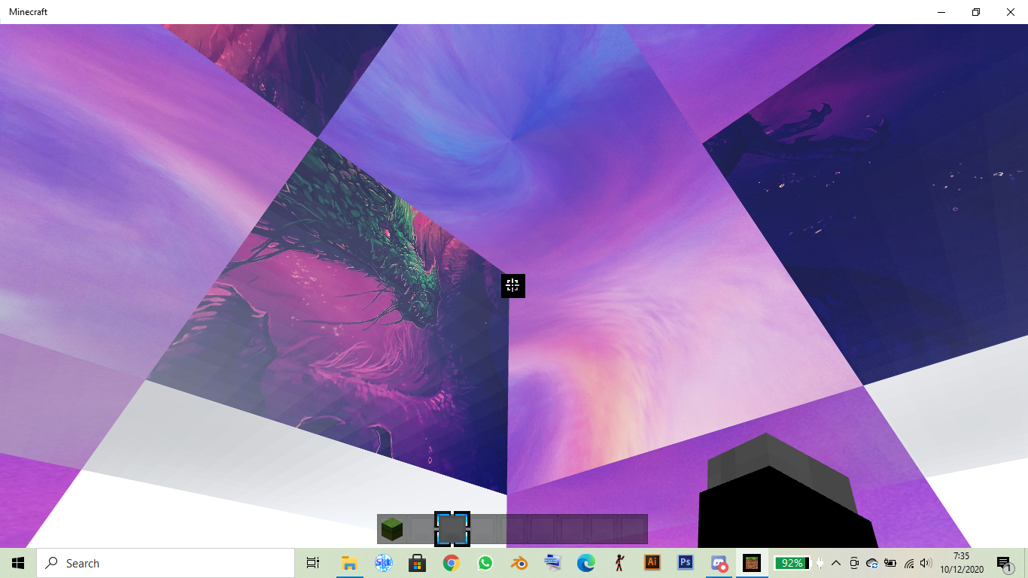Image resolution: width=1028 pixels, height=578 pixels.
Task: Click the volume speaker tray icon
Action: 926,563
